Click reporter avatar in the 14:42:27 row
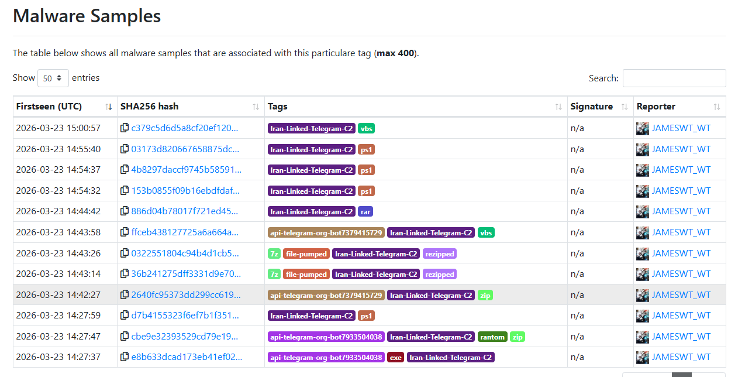Screen dimensions: 752x377 643,295
